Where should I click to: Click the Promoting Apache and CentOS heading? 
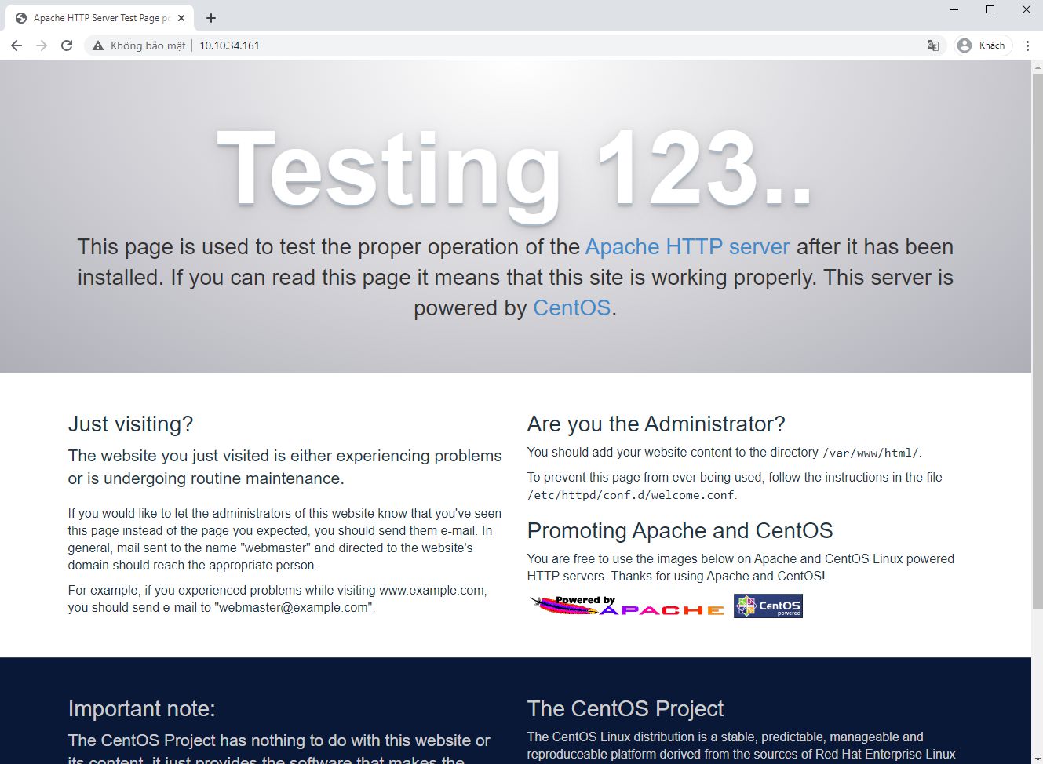[x=680, y=531]
